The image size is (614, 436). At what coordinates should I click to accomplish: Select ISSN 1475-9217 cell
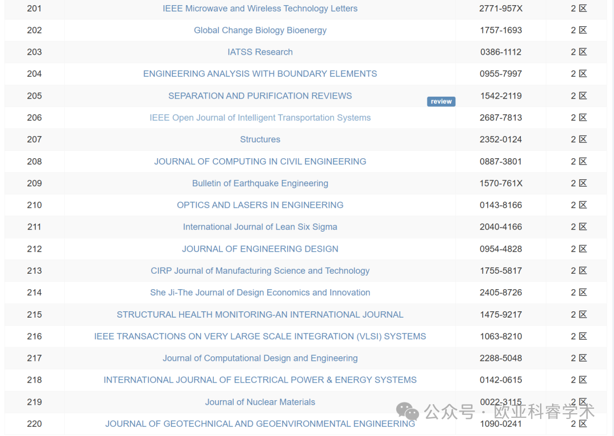(x=501, y=314)
